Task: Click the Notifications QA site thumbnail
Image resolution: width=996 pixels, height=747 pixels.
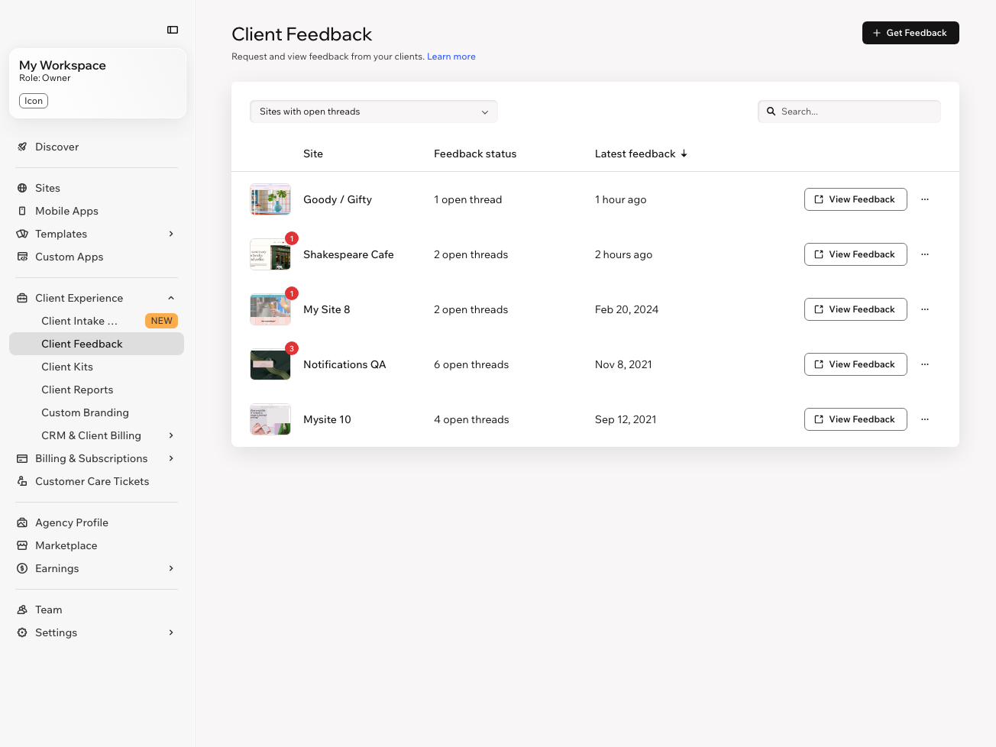Action: tap(270, 364)
